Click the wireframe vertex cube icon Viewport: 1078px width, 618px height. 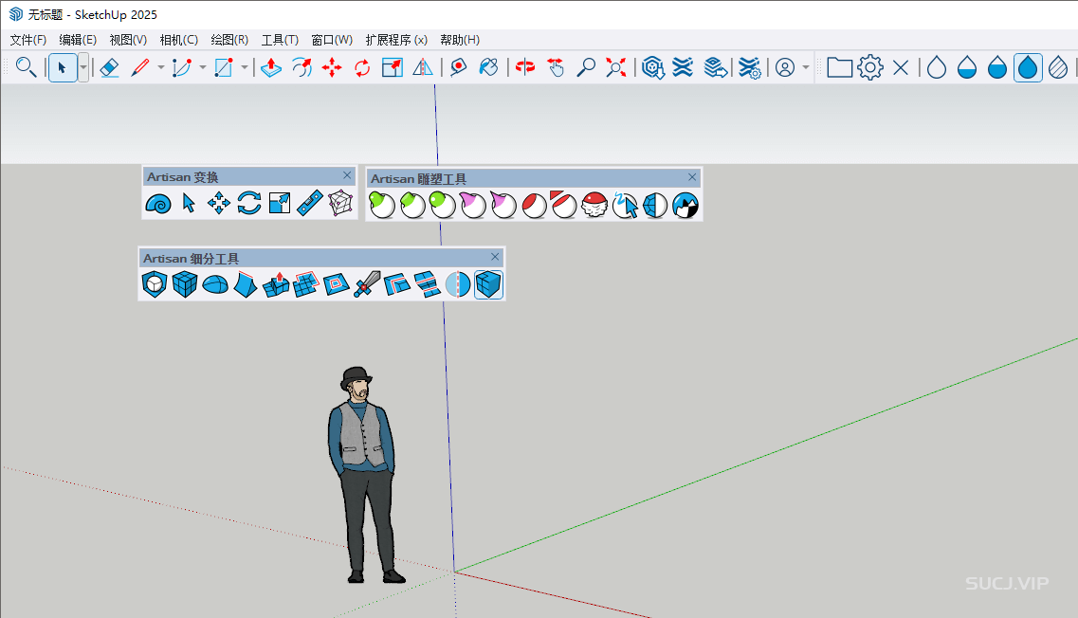[x=340, y=204]
